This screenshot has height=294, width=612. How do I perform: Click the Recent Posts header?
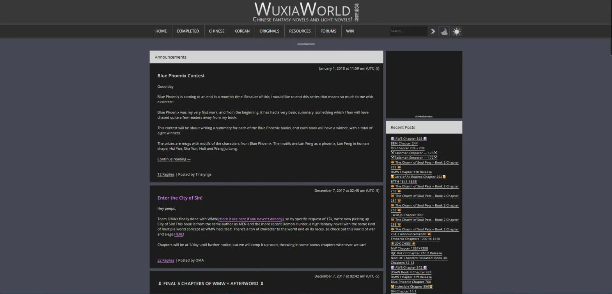click(424, 127)
